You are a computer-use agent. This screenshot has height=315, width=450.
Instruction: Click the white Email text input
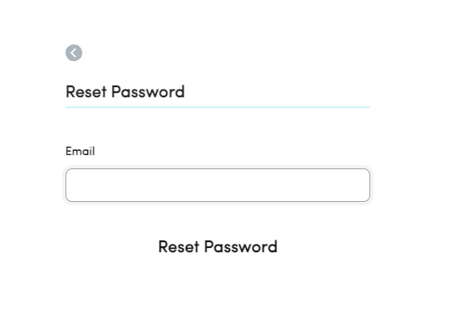point(217,185)
